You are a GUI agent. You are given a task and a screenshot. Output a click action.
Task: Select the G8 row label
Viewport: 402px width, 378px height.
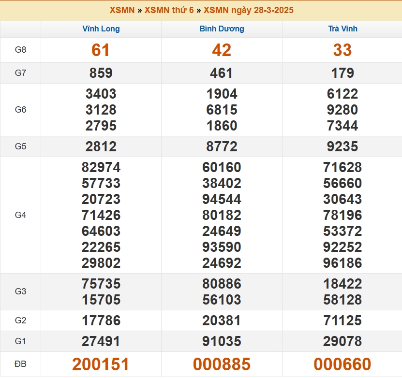[20, 50]
